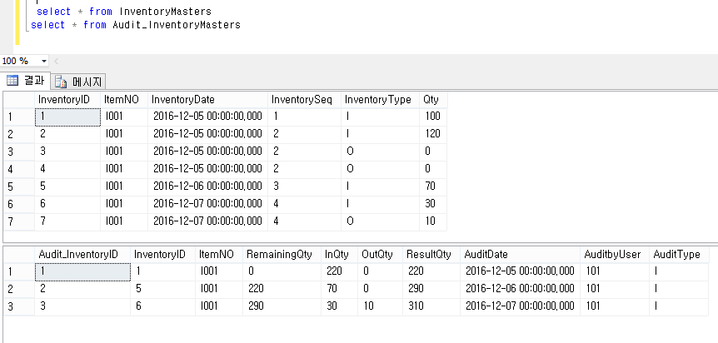Click the Audit_InventoryMasters query line in the editor

point(135,26)
